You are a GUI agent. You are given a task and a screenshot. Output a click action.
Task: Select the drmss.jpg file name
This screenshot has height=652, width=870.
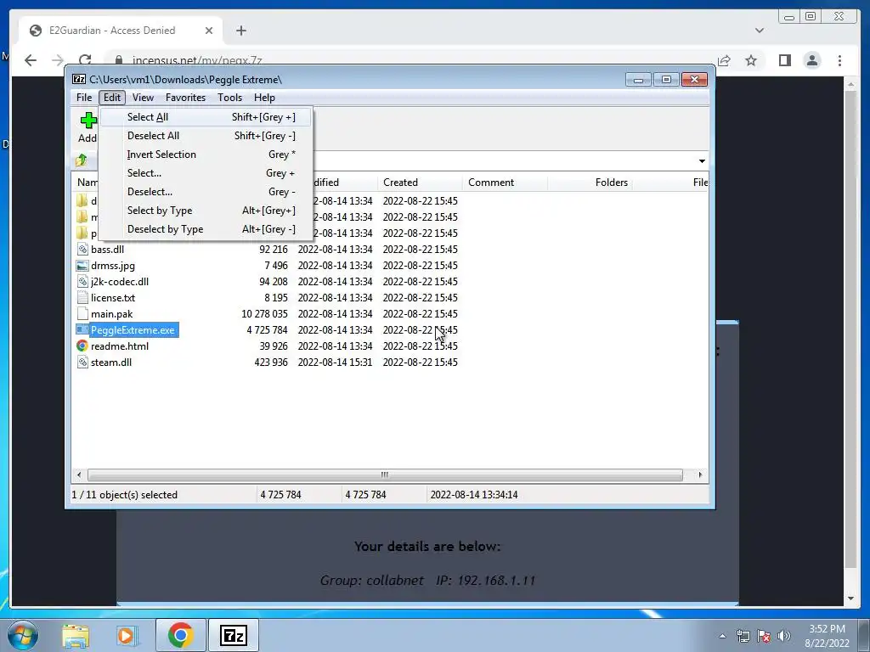[113, 266]
